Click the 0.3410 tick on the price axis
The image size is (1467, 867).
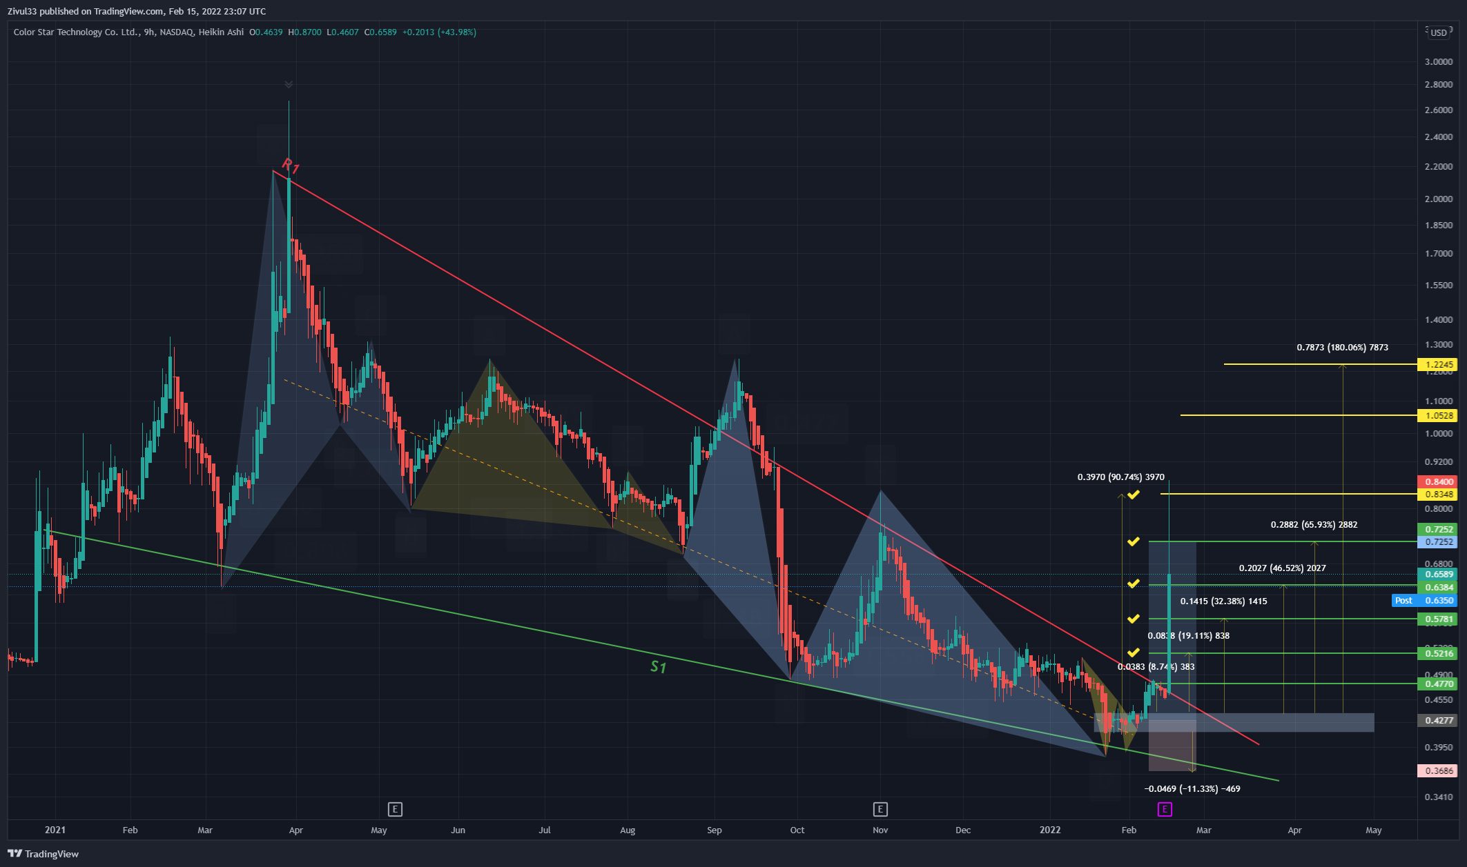point(1439,797)
